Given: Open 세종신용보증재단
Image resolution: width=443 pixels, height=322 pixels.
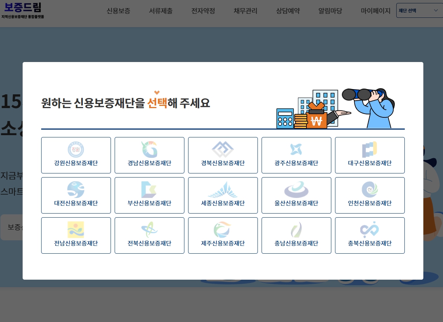Looking at the screenshot, I should tap(223, 195).
